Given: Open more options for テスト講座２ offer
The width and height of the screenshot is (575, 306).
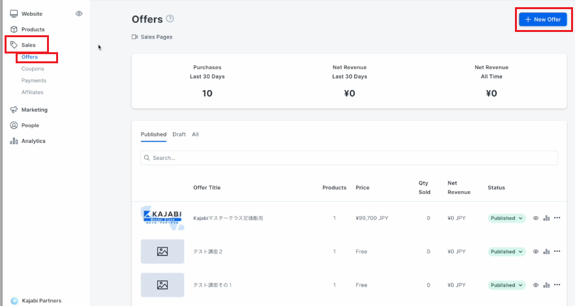Looking at the screenshot, I should pyautogui.click(x=557, y=251).
